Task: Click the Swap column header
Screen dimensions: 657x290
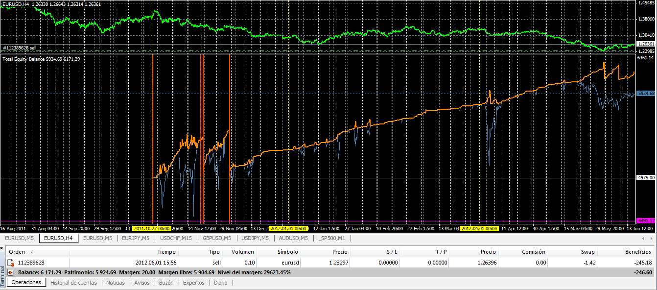Action: pos(587,252)
